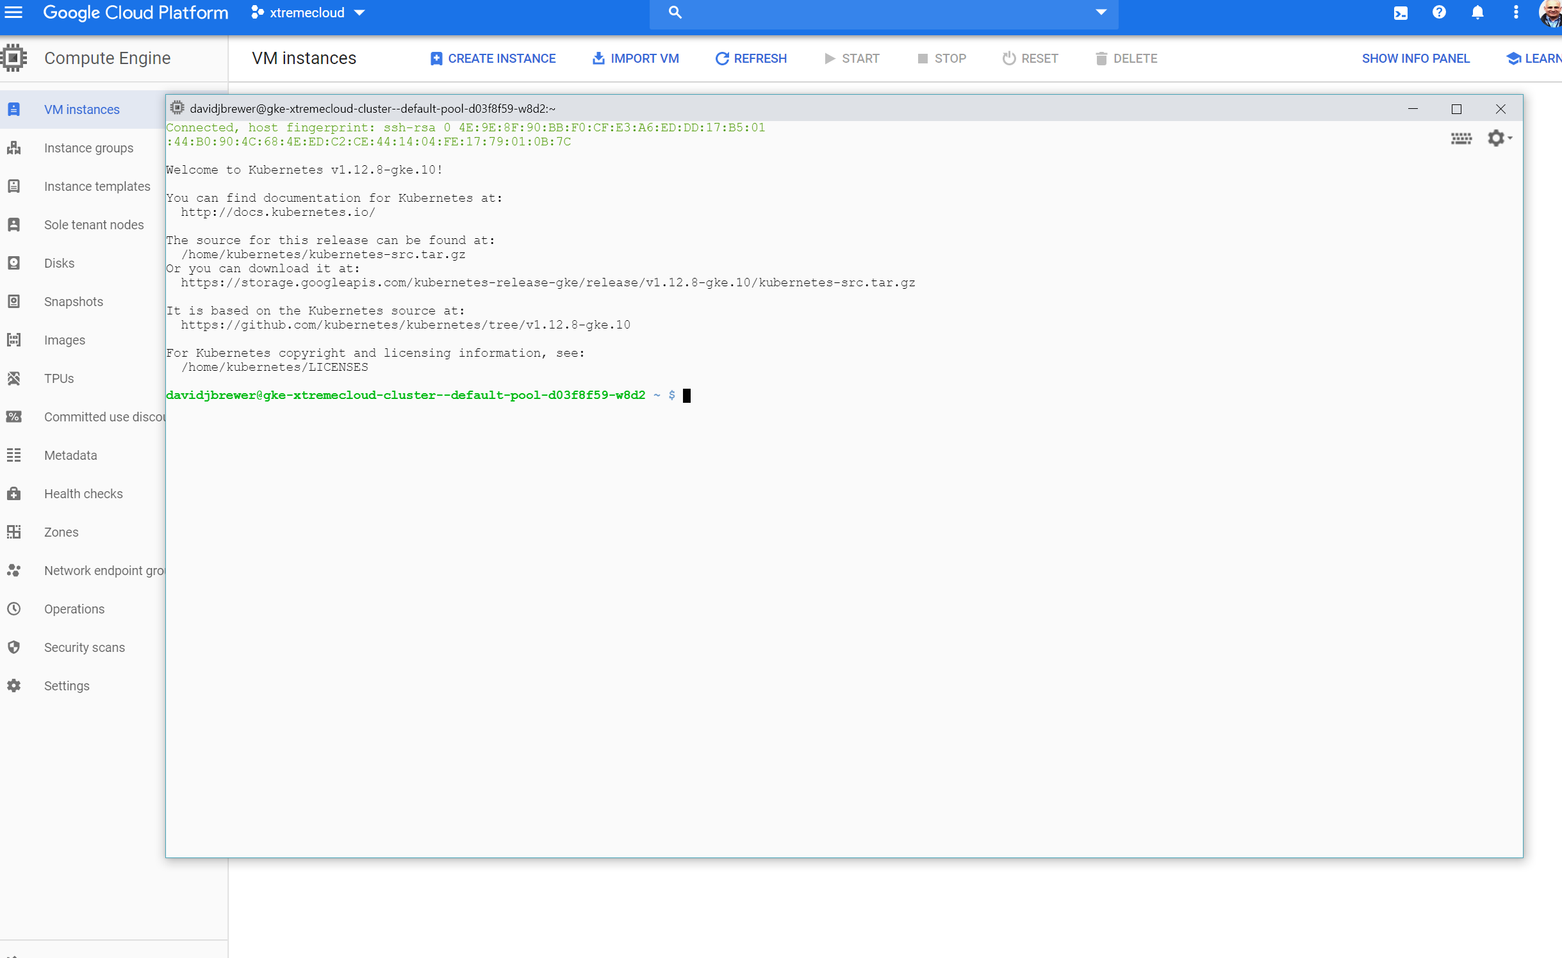The height and width of the screenshot is (958, 1562).
Task: Click the docs.kubernetes.io URL in terminal
Action: coord(277,213)
